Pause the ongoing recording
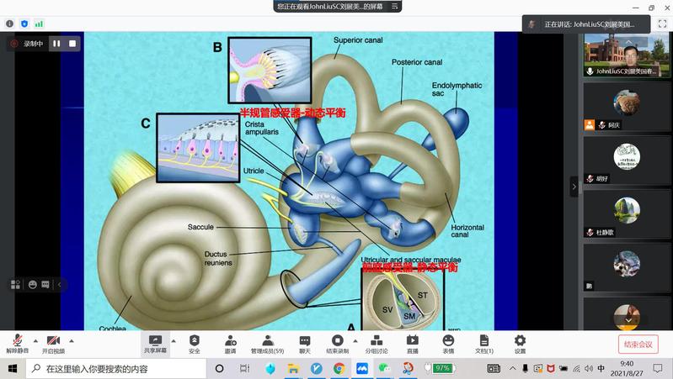 point(57,43)
